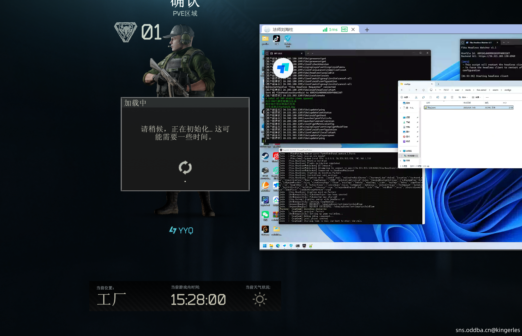The width and height of the screenshot is (522, 336).
Task: Expand the Network tree node in Explorer
Action: [400, 161]
